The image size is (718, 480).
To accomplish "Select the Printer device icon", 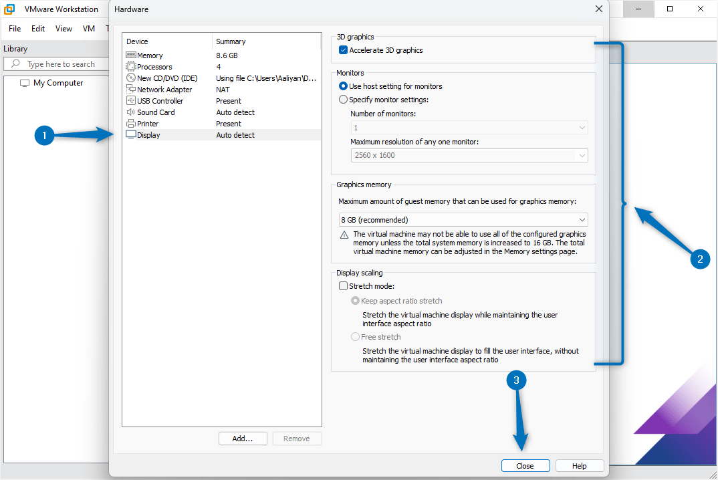I will (x=130, y=123).
